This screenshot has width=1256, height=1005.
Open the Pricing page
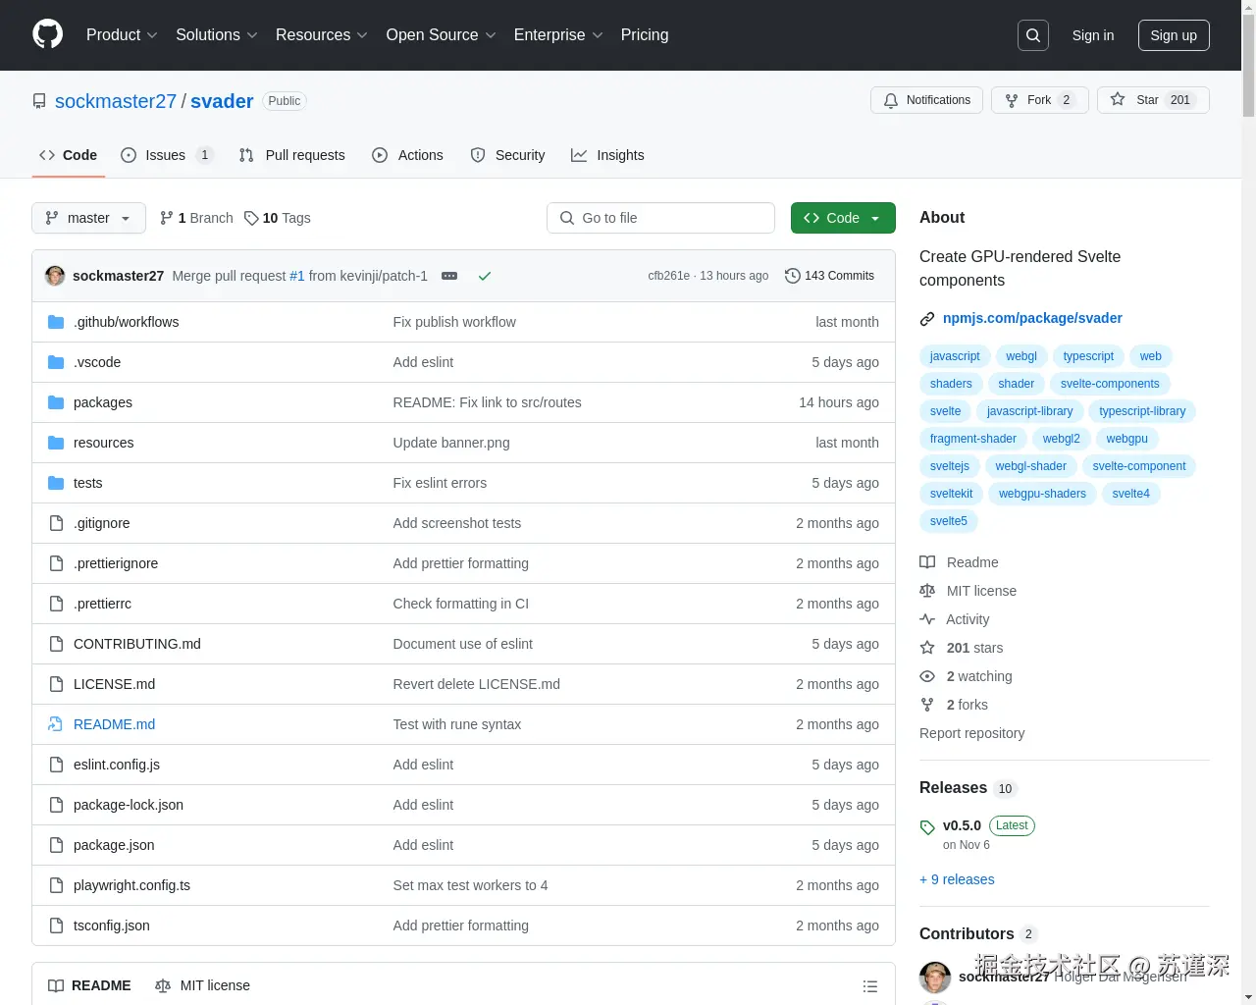(x=645, y=35)
